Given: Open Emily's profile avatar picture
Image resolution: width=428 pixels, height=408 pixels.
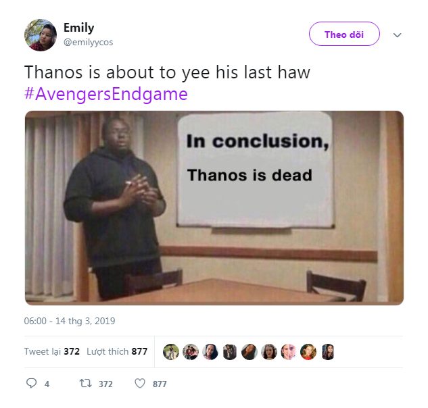Looking at the screenshot, I should point(41,34).
